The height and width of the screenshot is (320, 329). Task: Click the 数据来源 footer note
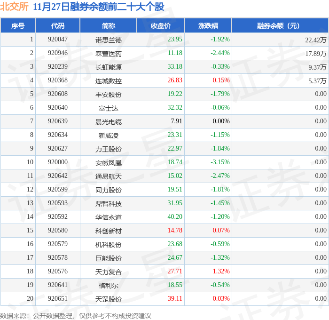pyautogui.click(x=76, y=316)
